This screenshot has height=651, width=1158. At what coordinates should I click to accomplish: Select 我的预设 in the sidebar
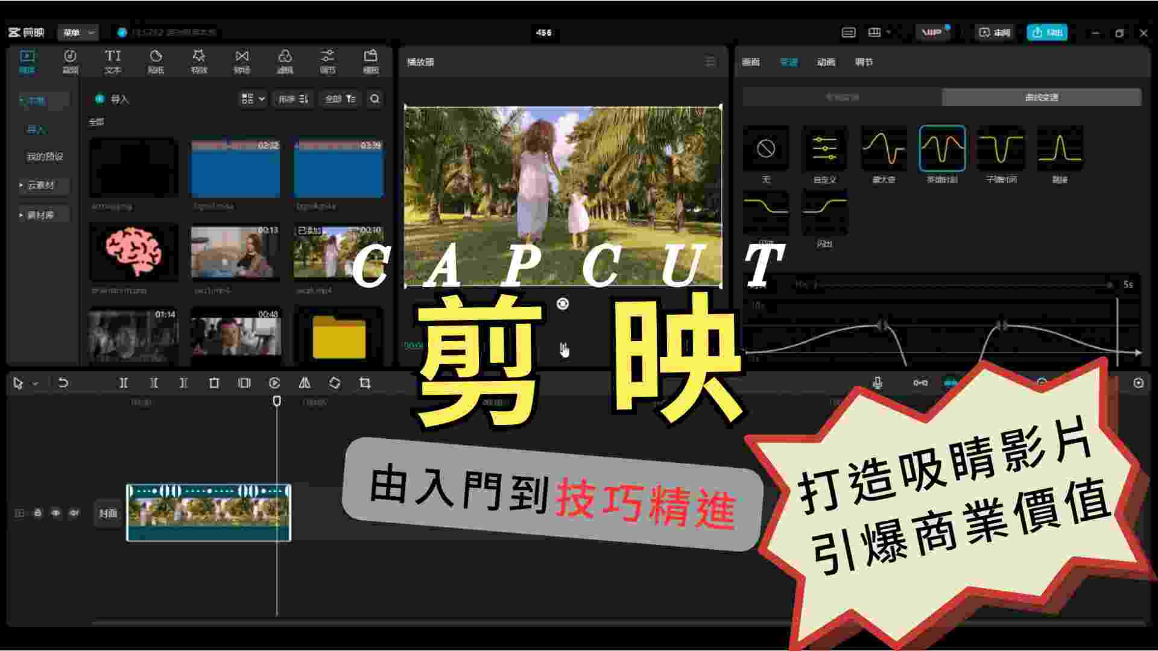tap(45, 157)
